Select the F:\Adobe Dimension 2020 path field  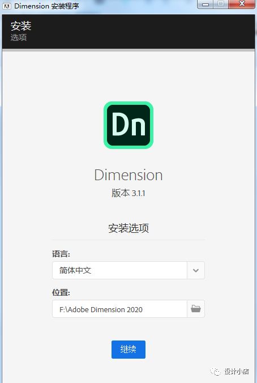(119, 309)
